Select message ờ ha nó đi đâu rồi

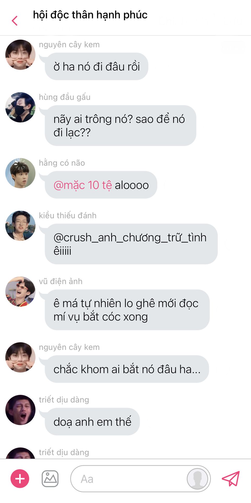pos(96,66)
